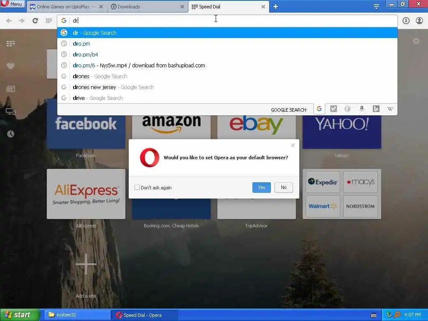Select the dro.pm history suggestion
Image resolution: width=428 pixels, height=321 pixels.
(x=227, y=43)
